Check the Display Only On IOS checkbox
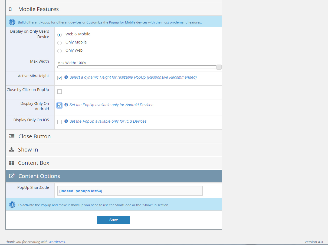328x245 pixels. pyautogui.click(x=60, y=122)
